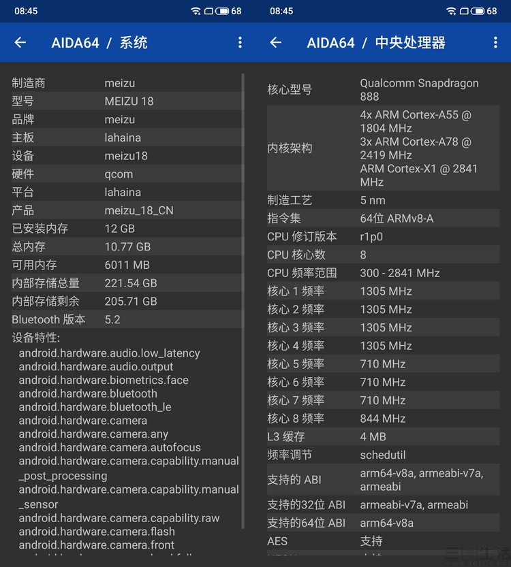Select the 支持的64位 ABI arm64-v8a row

(383, 523)
